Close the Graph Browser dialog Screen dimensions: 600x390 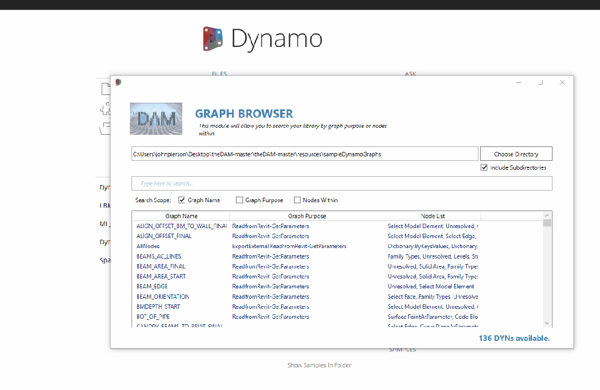(x=562, y=82)
